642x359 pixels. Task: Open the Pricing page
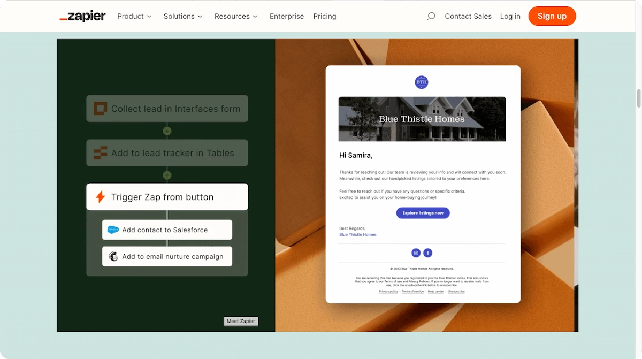[x=325, y=16]
